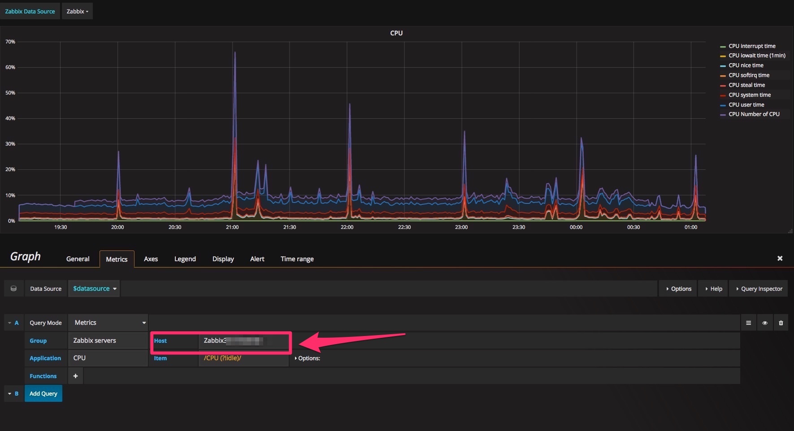Open the Zabbix dashboard menu at top
The height and width of the screenshot is (431, 794).
click(77, 11)
